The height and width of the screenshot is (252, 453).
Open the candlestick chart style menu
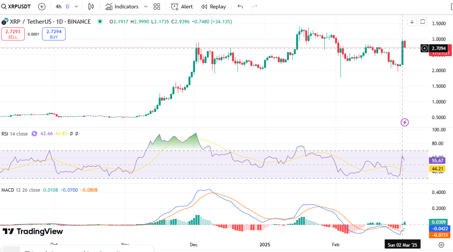click(91, 7)
